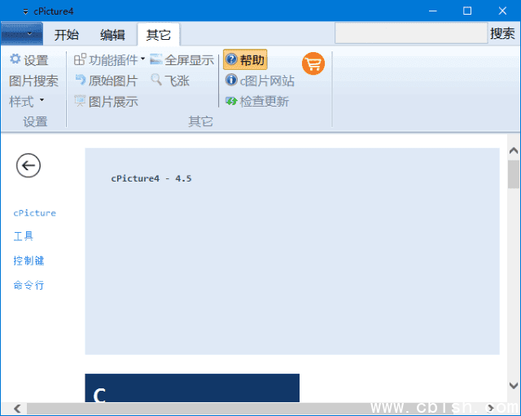The width and height of the screenshot is (521, 416).
Task: Click 原始图片 original picture icon
Action: [x=81, y=81]
